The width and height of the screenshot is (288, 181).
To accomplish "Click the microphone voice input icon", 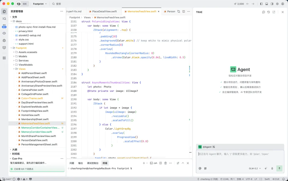I will [x=272, y=168].
